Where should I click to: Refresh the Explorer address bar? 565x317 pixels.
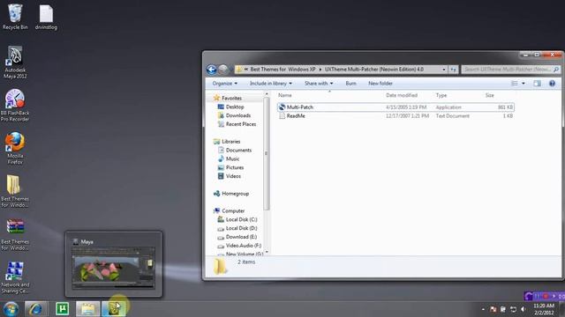[x=453, y=70]
